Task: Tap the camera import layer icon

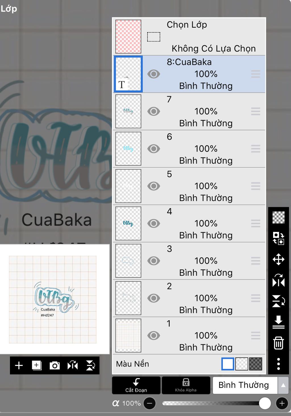Action: [x=55, y=365]
